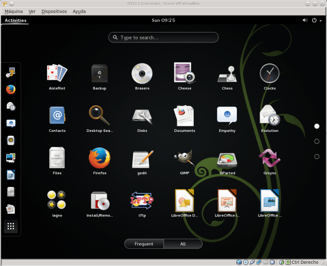
Task: Open the Chess game
Action: tap(227, 74)
